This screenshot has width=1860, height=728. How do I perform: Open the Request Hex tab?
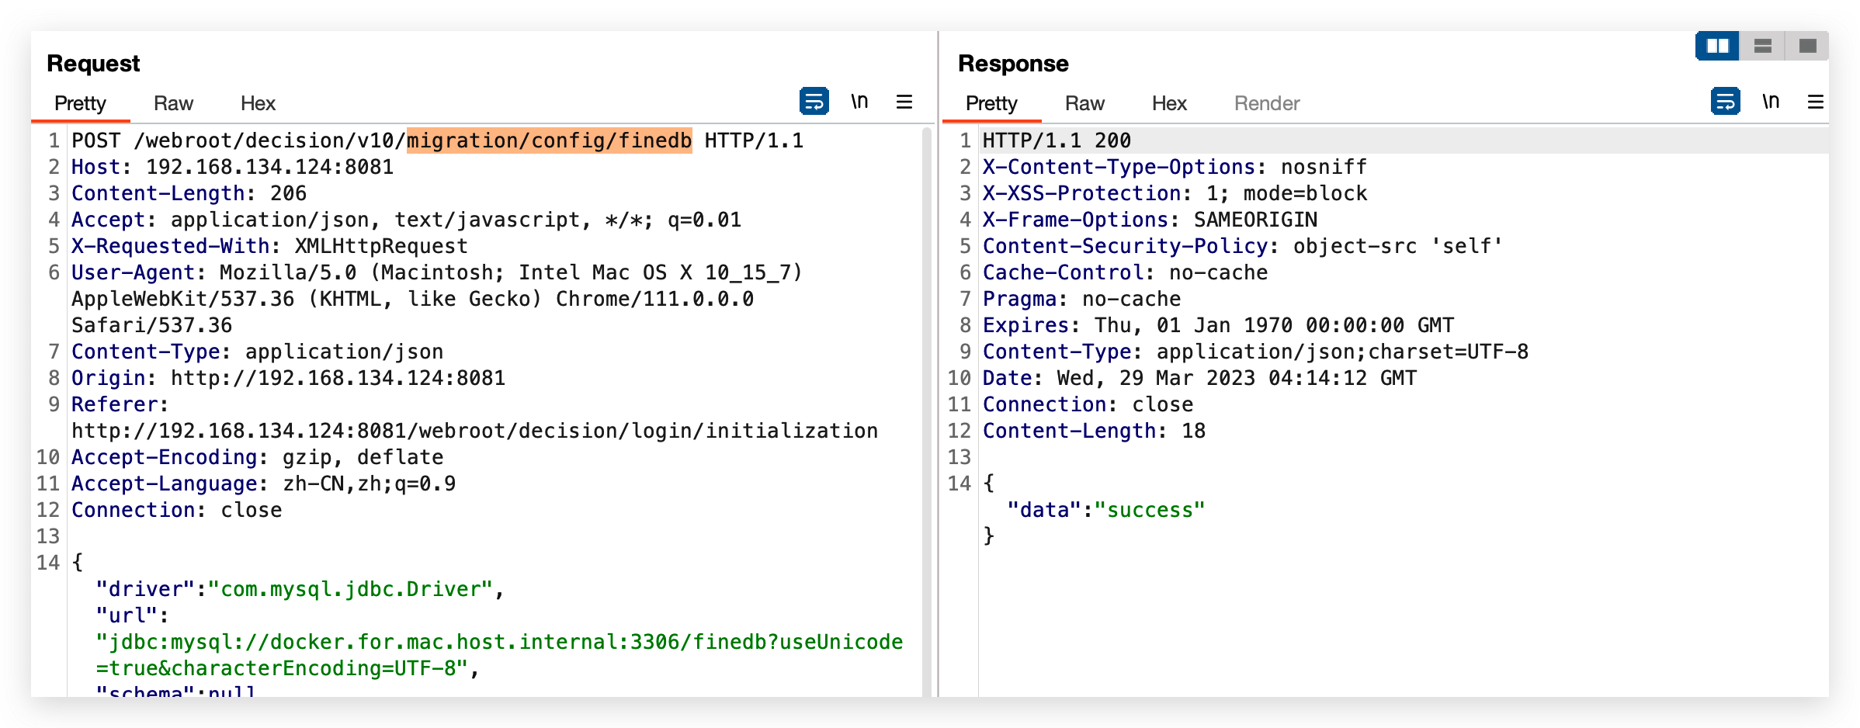click(258, 103)
